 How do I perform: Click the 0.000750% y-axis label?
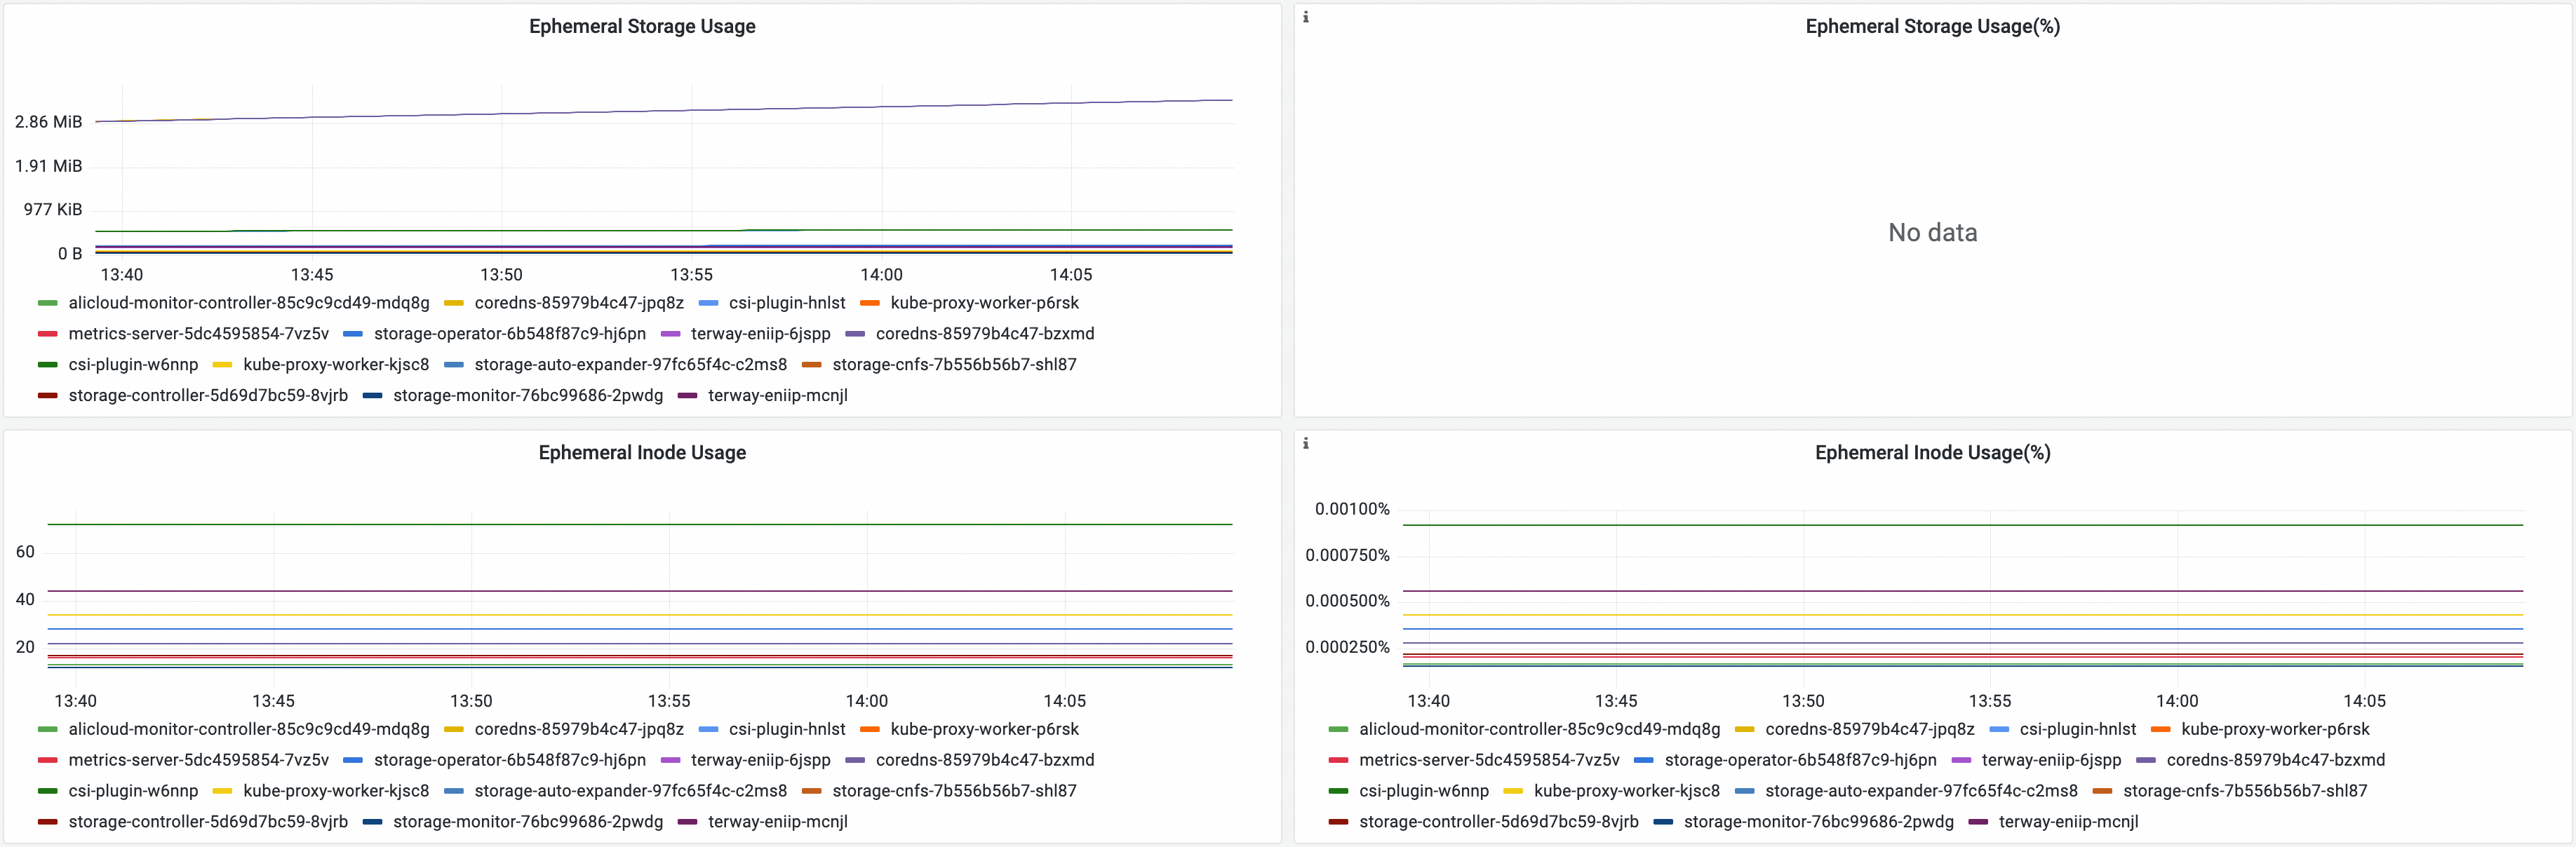(1347, 555)
